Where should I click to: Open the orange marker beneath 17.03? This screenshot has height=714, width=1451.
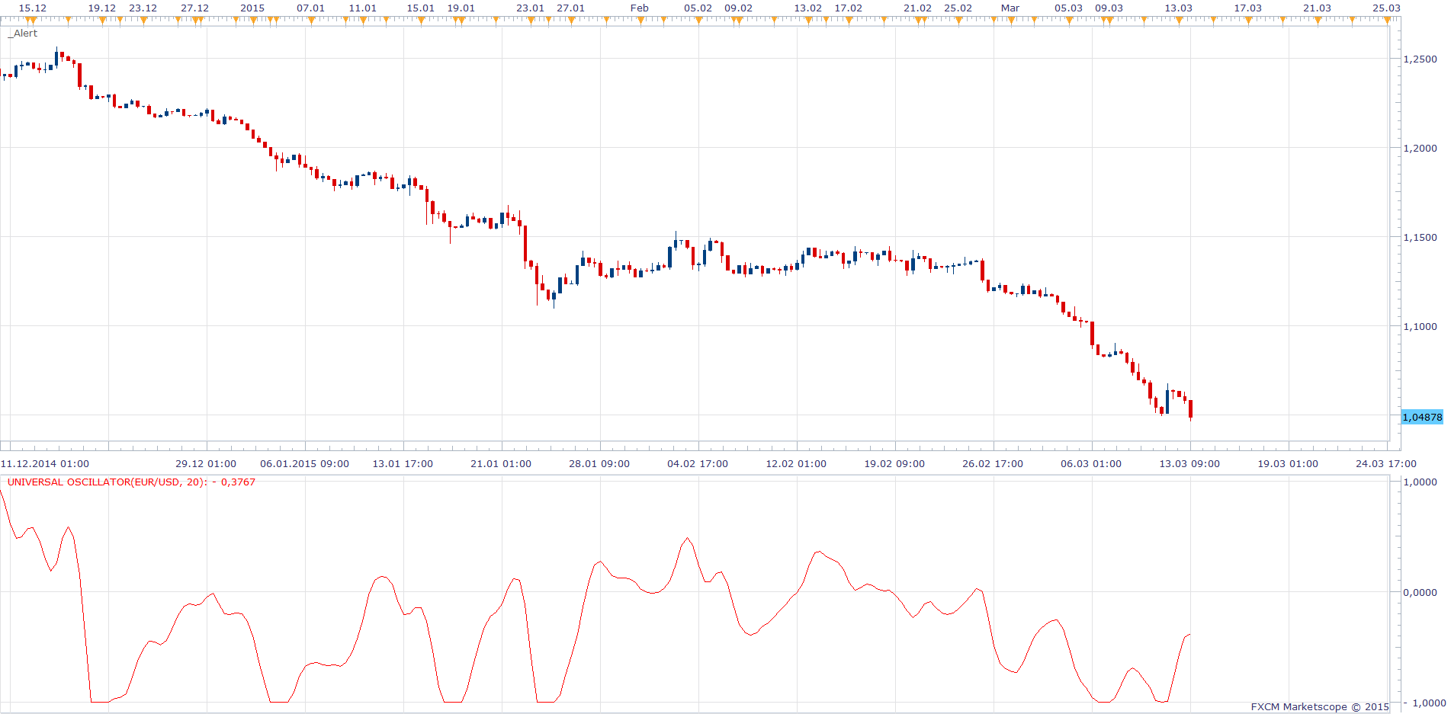click(1248, 20)
